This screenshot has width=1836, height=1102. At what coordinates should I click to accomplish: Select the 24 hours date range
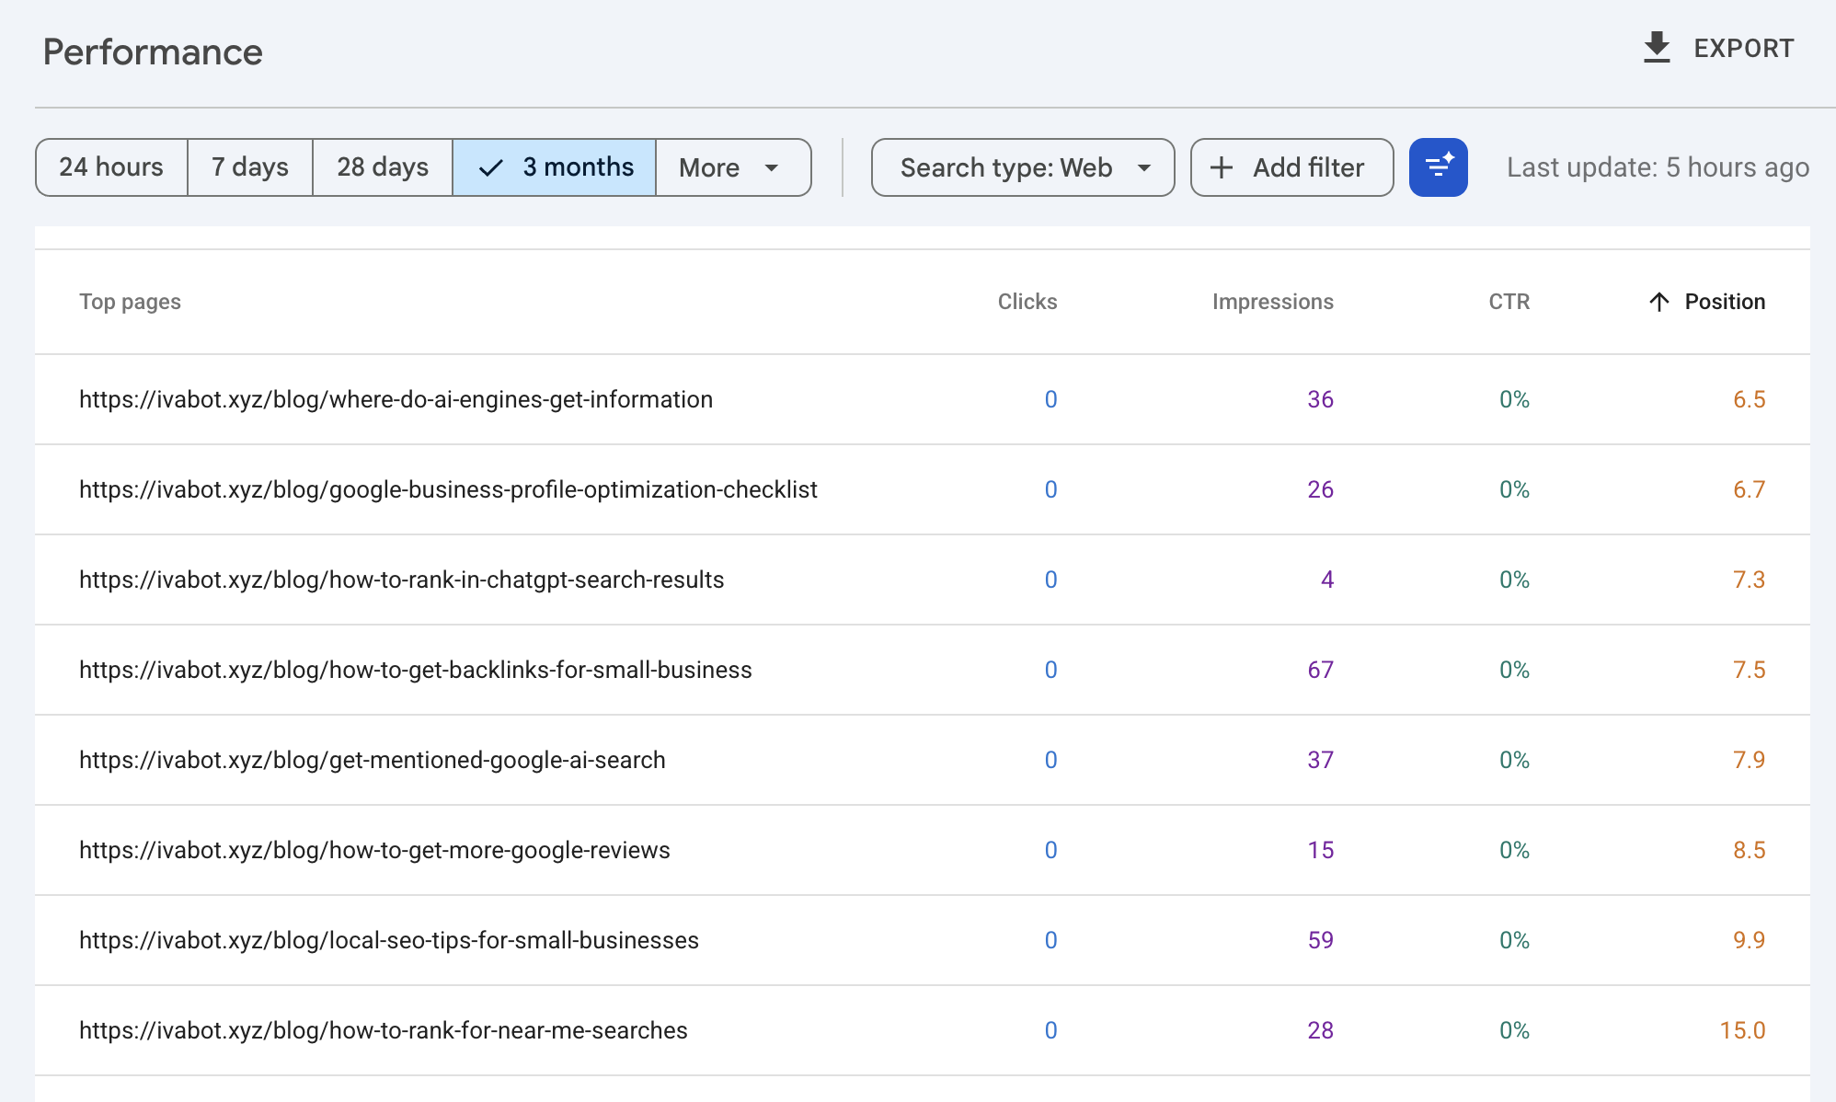[x=111, y=167]
